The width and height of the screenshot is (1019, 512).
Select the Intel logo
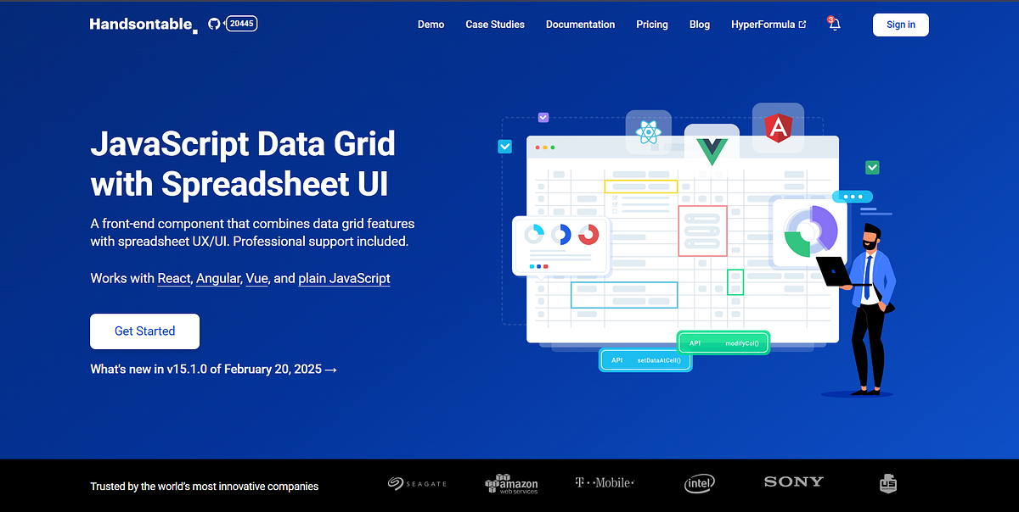(x=698, y=483)
